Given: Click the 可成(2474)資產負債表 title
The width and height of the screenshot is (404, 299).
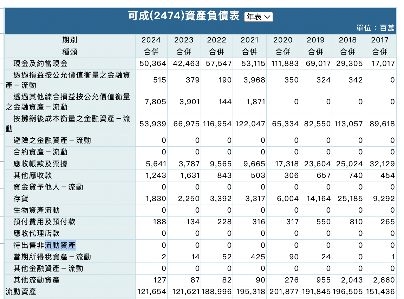Looking at the screenshot, I should [184, 16].
